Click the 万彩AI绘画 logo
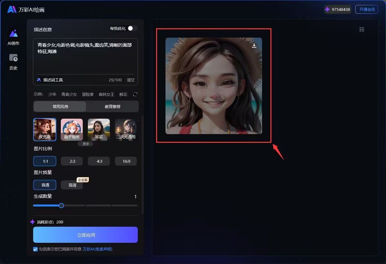Screen dimensions: 386x264 coord(12,9)
